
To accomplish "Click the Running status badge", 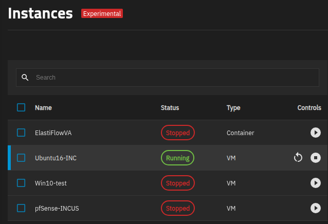I will pos(177,158).
